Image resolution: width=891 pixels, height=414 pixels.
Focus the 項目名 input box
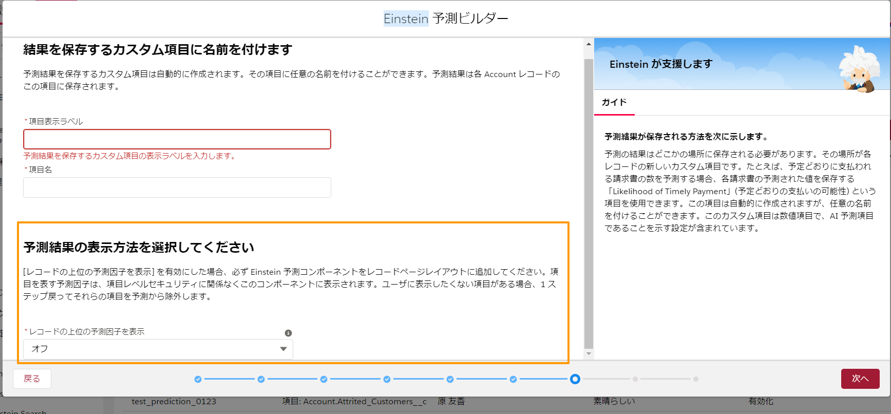tap(177, 187)
